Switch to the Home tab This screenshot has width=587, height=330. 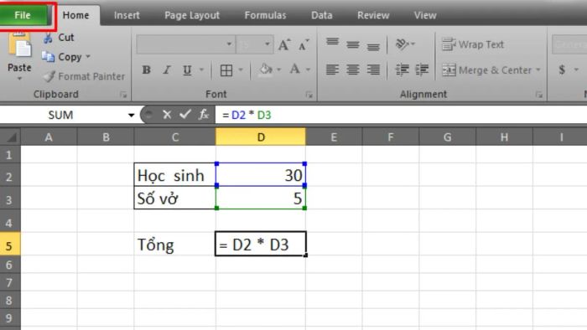click(x=75, y=15)
